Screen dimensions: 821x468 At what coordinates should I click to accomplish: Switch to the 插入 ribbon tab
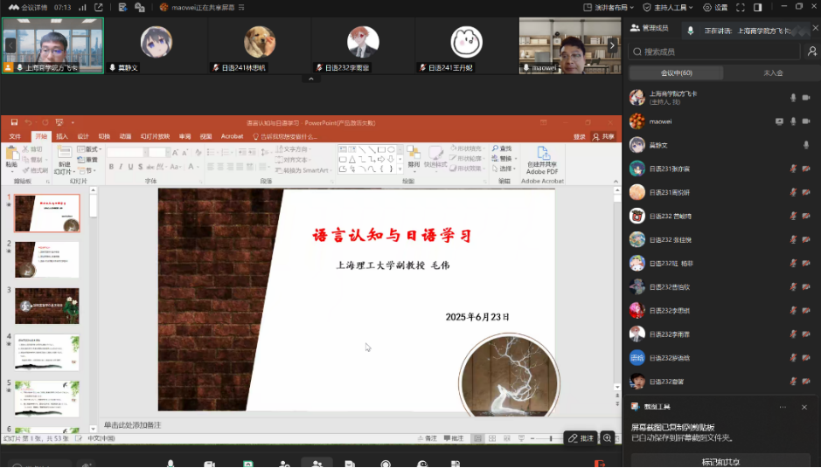click(x=62, y=136)
